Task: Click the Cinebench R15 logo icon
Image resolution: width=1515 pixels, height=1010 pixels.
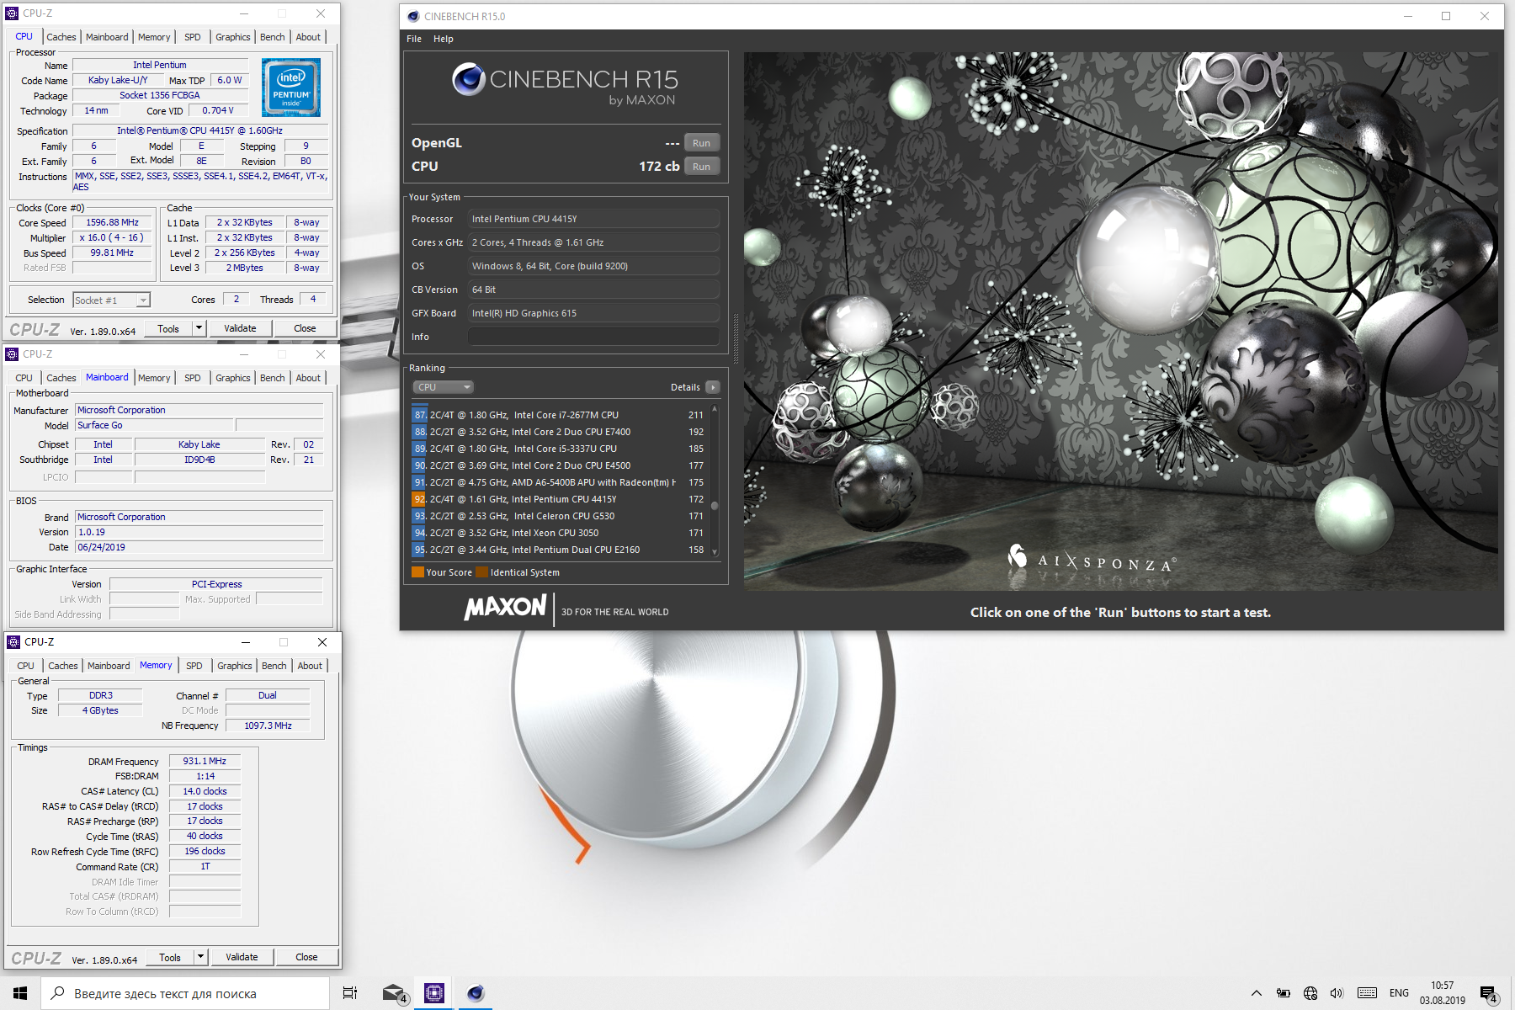Action: coord(469,79)
